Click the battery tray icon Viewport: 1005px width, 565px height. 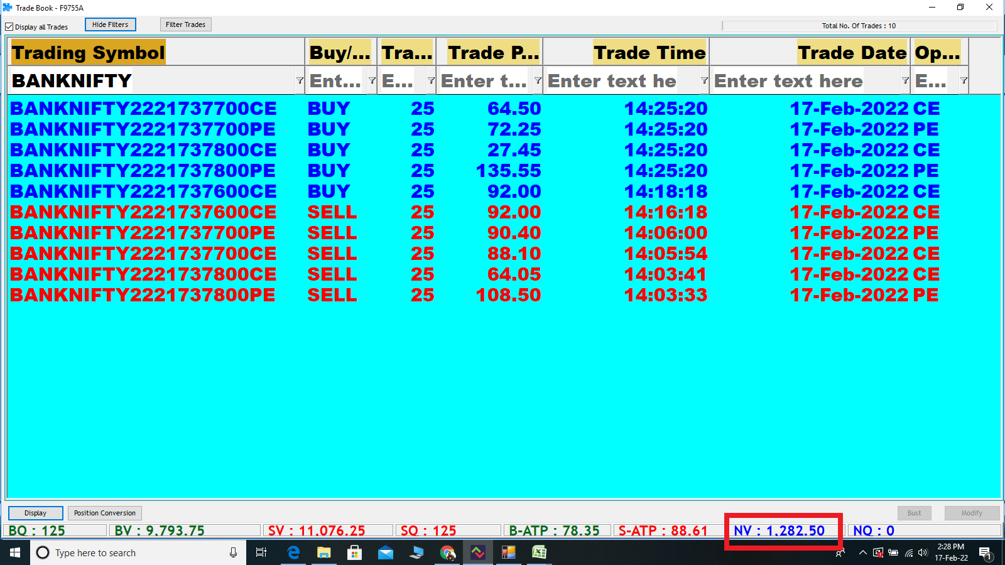tap(893, 552)
